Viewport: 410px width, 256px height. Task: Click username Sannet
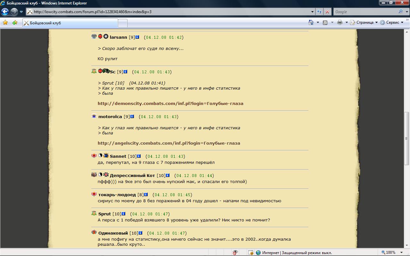[x=118, y=156]
